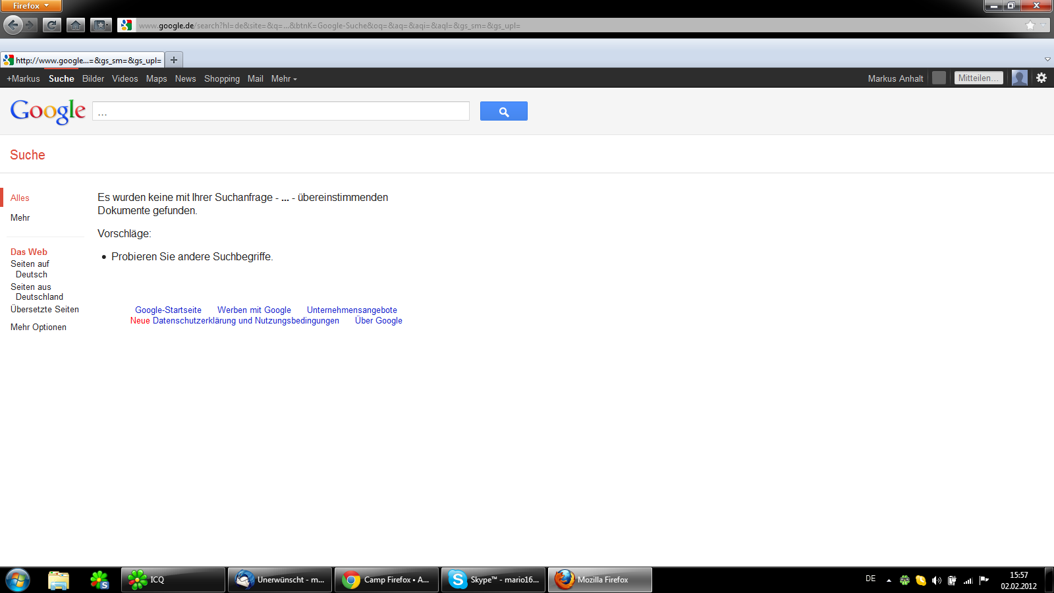Filter to Seiten aus Deutschland
The width and height of the screenshot is (1054, 593).
click(x=37, y=292)
